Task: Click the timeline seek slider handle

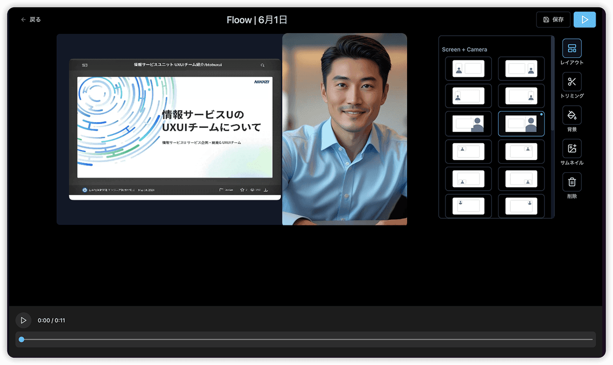Action: tap(21, 339)
